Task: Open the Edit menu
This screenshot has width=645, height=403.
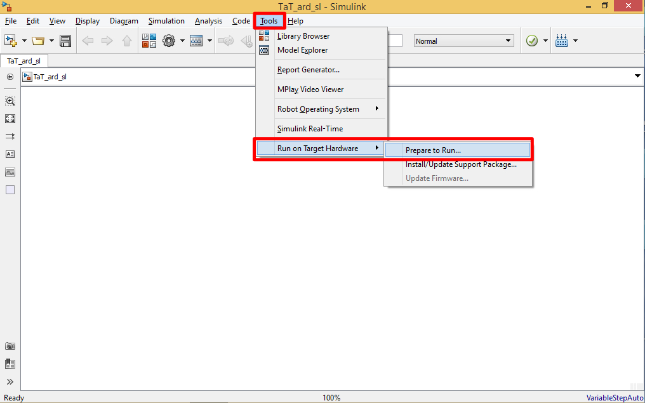Action: (33, 21)
